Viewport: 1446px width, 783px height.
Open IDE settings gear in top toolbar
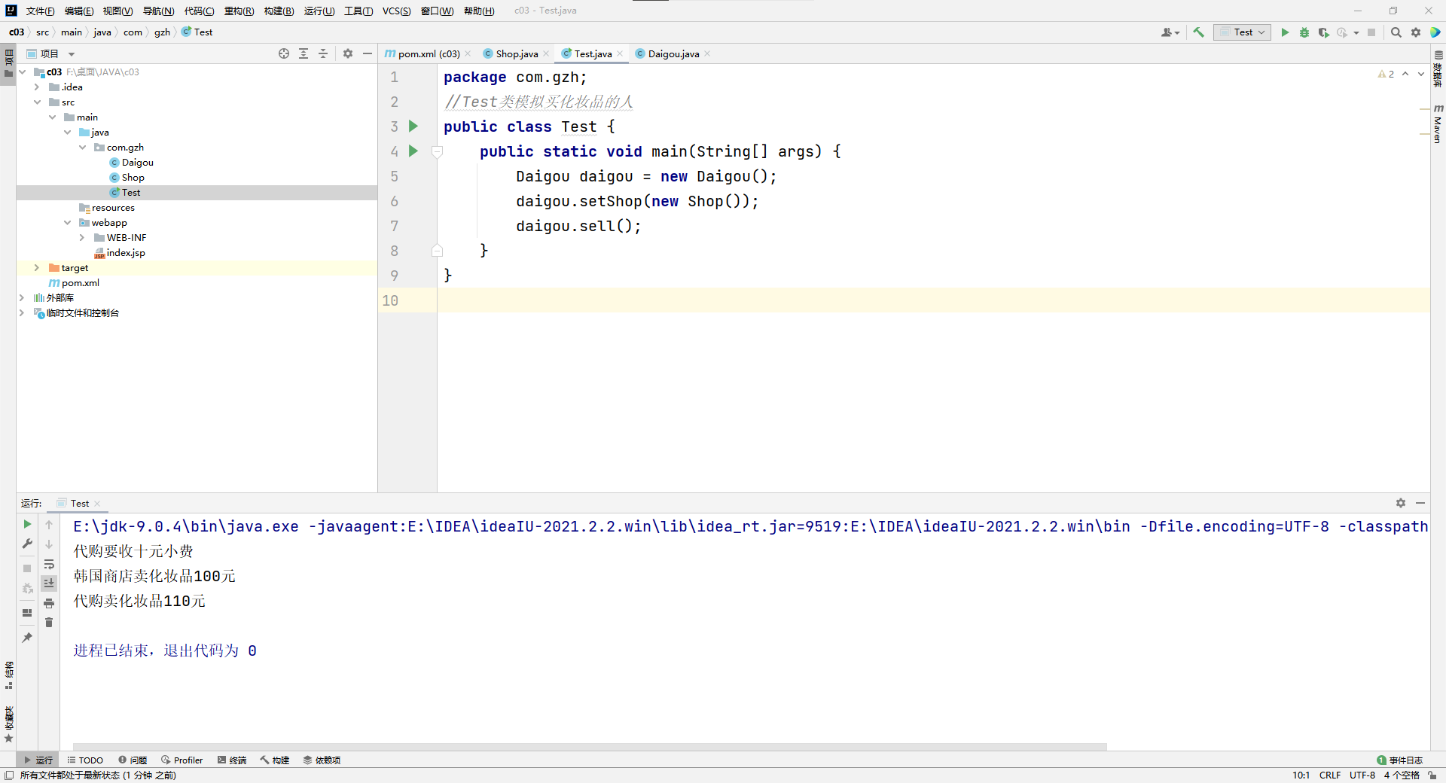coord(1416,32)
